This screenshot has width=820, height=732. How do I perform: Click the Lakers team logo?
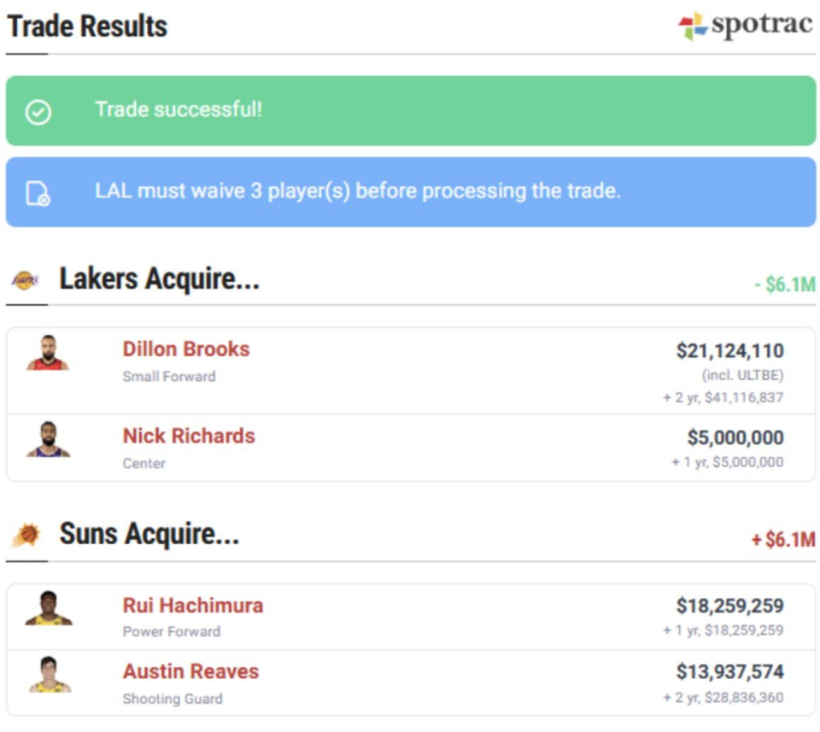25,280
